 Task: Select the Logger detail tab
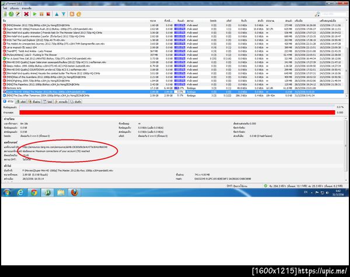[76, 101]
